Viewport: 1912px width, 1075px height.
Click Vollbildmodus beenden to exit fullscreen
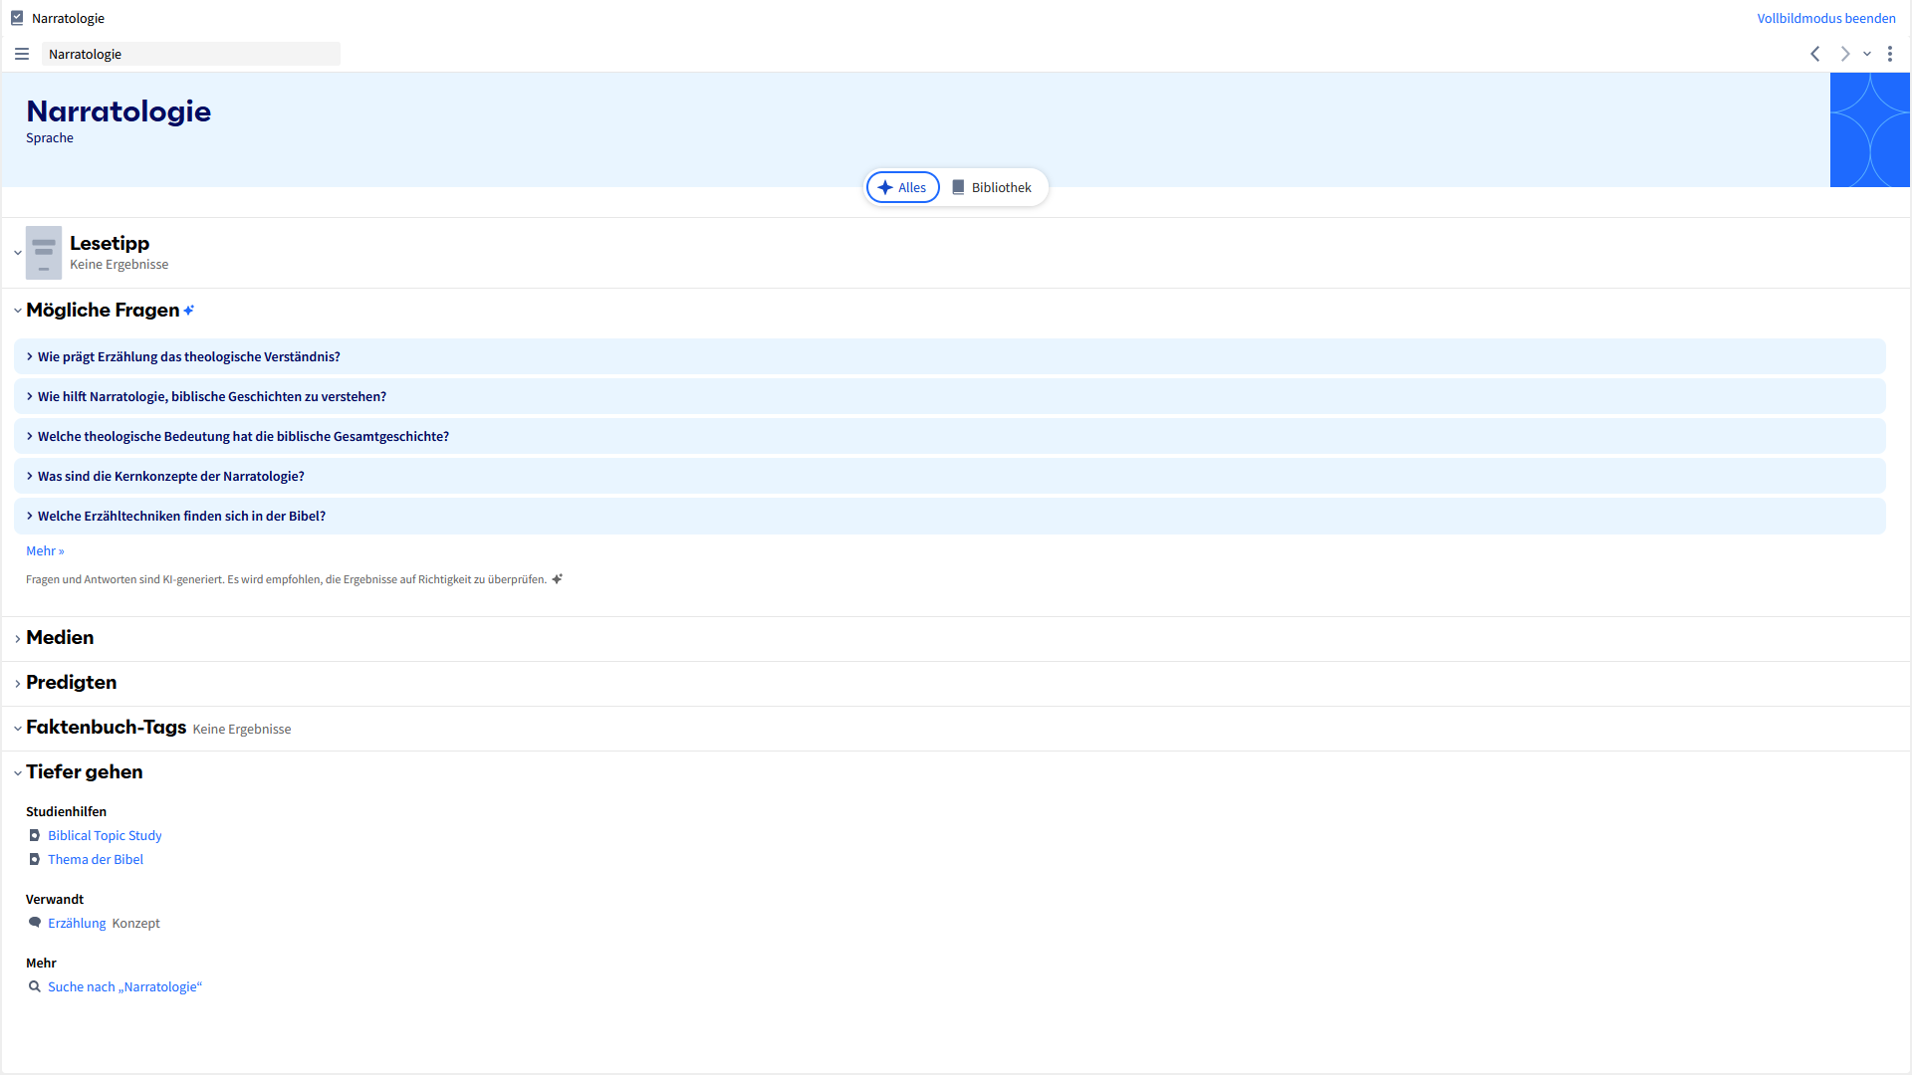click(x=1825, y=18)
